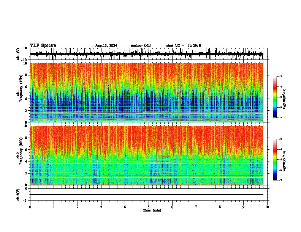Click the ch.2 color scale legend title
Screen dimensions: 301x232
click(x=285, y=161)
